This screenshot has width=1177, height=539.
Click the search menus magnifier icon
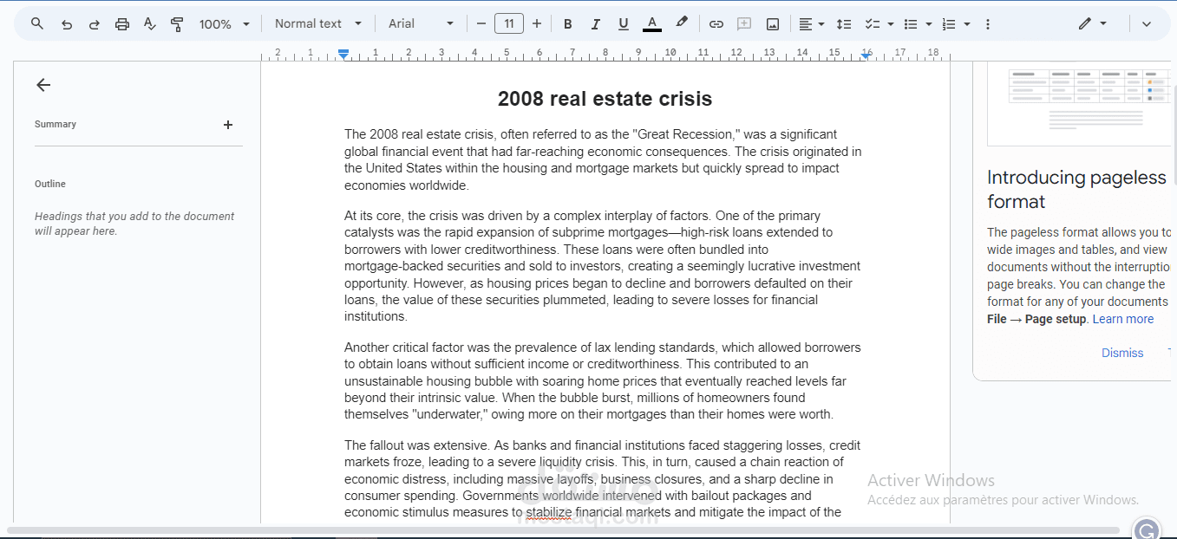tap(37, 23)
